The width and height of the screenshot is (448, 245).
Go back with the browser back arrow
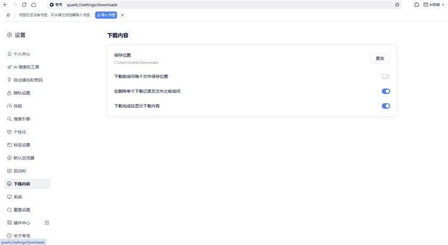click(6, 4)
